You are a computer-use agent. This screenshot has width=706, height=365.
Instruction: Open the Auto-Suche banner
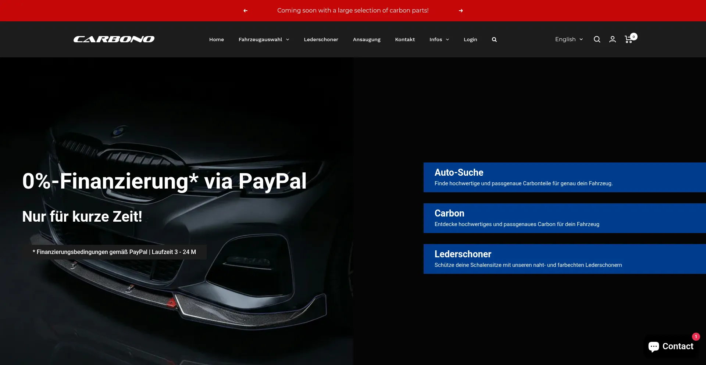pyautogui.click(x=565, y=177)
